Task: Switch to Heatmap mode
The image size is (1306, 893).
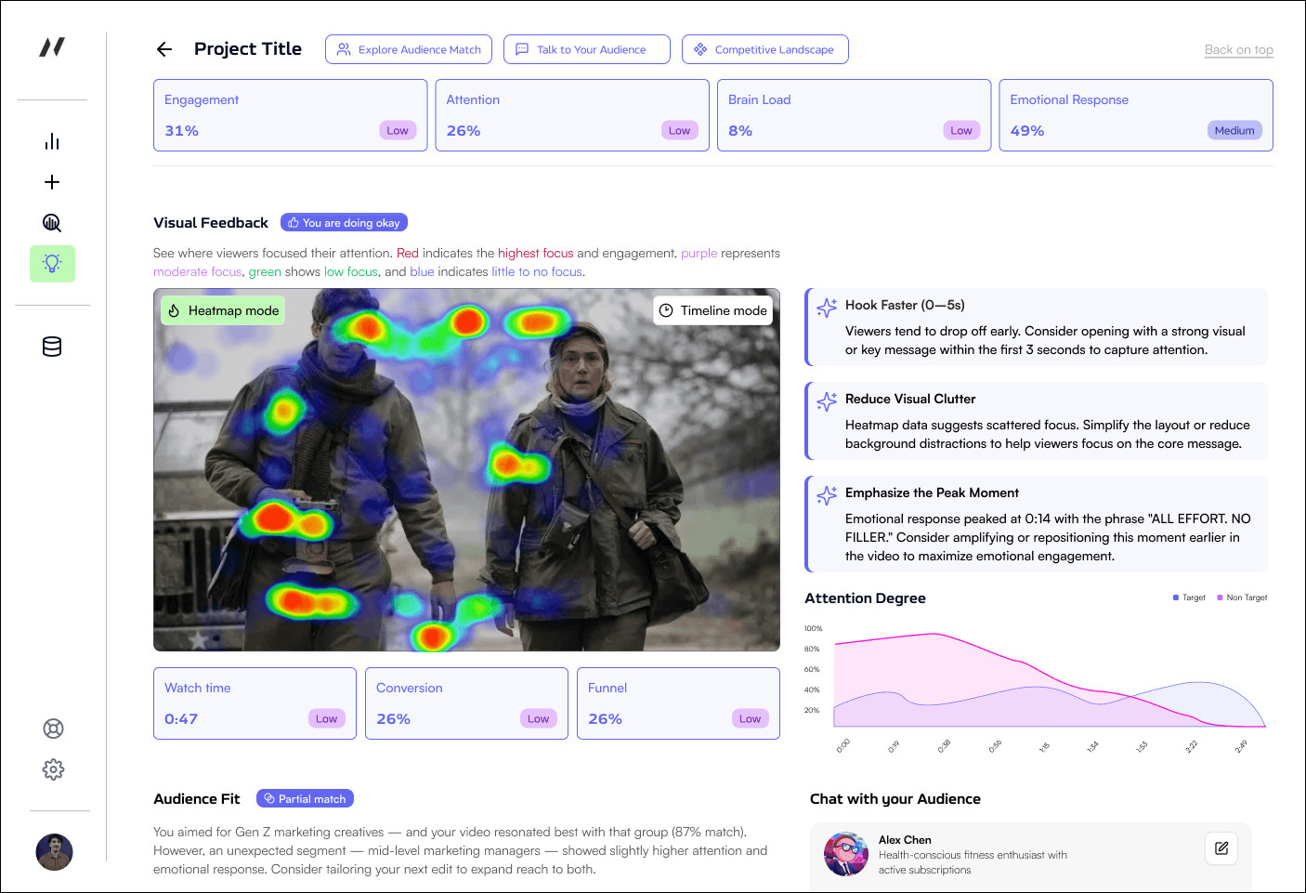Action: 223,310
